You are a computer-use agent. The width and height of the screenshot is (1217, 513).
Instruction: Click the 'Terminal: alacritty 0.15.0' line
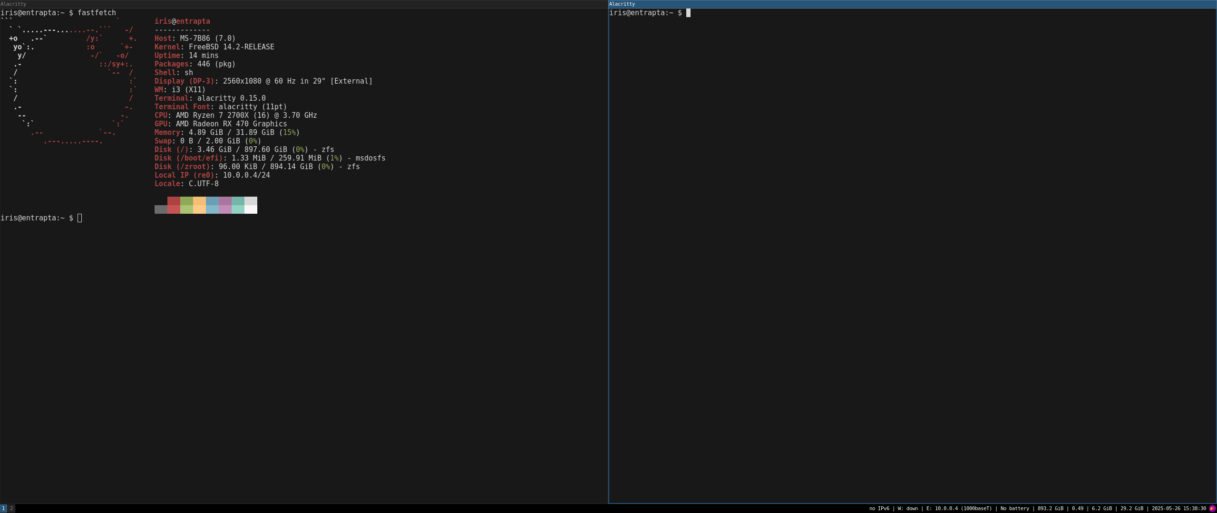click(x=210, y=98)
